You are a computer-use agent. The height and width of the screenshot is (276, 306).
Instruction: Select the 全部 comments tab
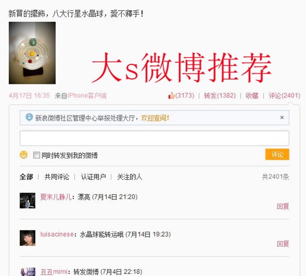[26, 177]
